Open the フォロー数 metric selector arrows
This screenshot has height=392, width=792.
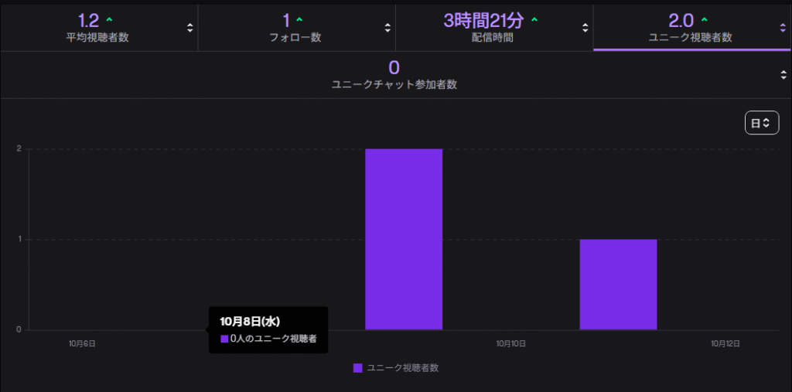[x=387, y=28]
